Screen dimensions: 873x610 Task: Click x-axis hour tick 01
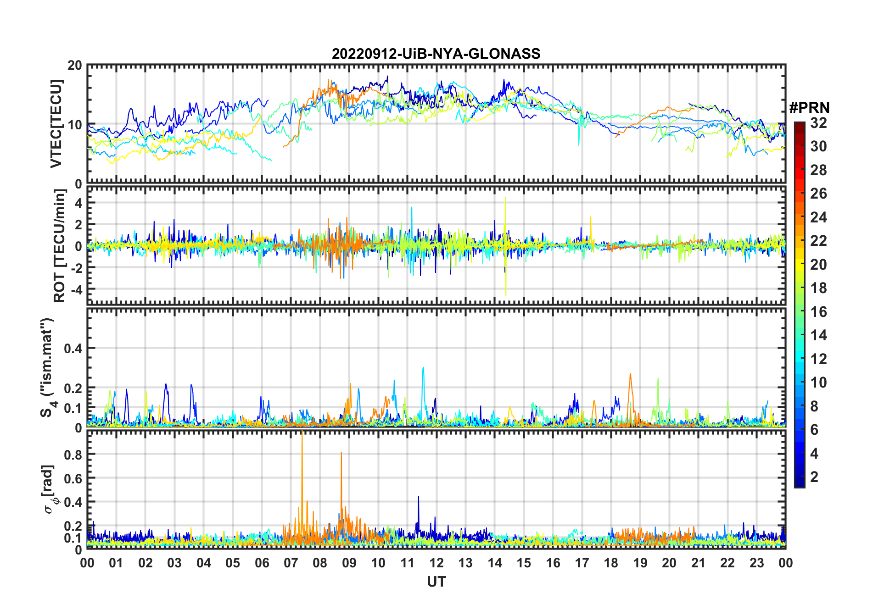116,563
